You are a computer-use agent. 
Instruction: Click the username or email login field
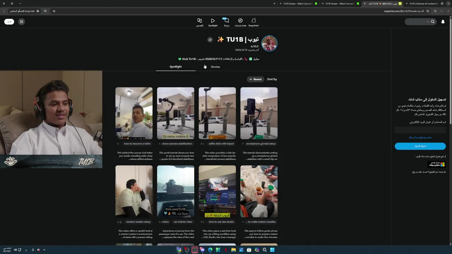coord(420,130)
